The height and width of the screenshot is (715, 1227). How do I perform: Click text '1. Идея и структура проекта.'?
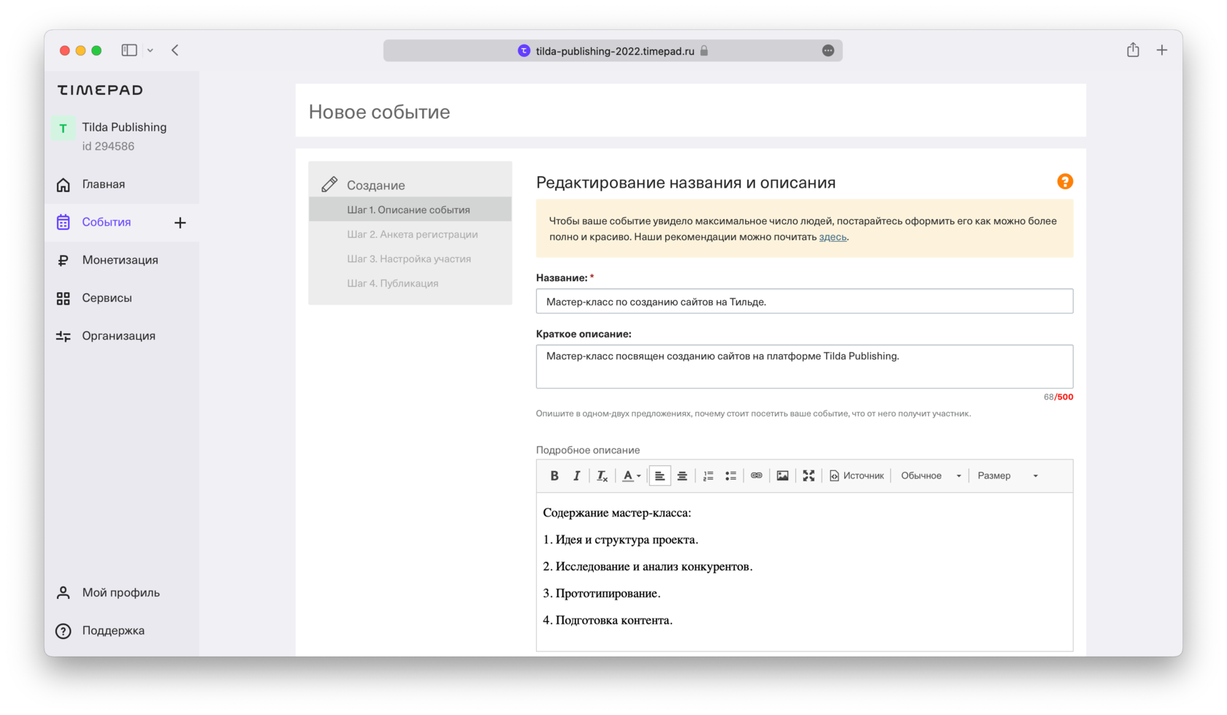point(621,540)
